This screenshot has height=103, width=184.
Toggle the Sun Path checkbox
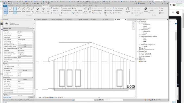[x=18, y=61]
